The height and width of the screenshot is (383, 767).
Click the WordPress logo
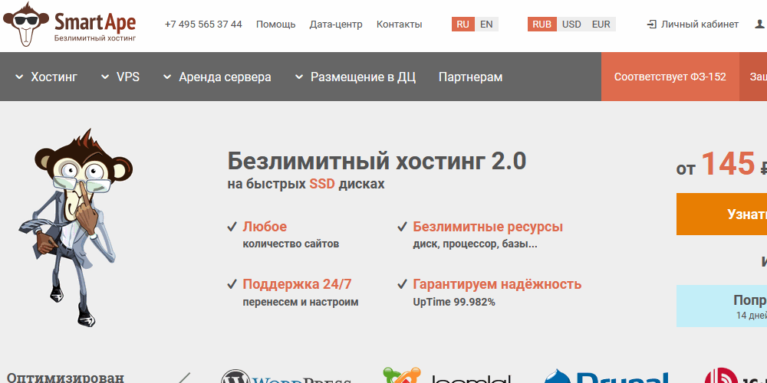[286, 376]
